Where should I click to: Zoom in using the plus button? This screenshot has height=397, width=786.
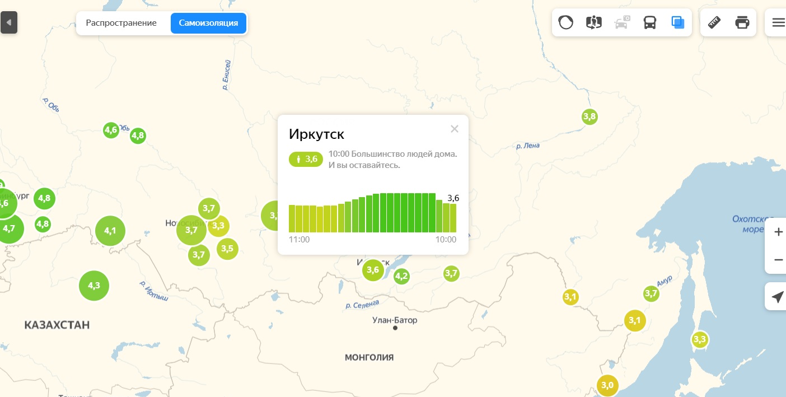click(x=778, y=232)
